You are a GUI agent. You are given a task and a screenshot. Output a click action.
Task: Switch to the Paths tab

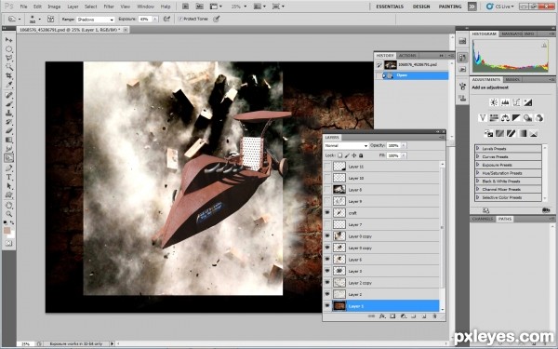pos(505,219)
